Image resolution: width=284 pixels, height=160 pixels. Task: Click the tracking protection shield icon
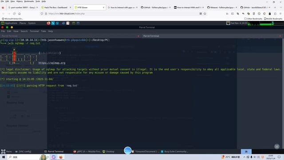coord(42,14)
